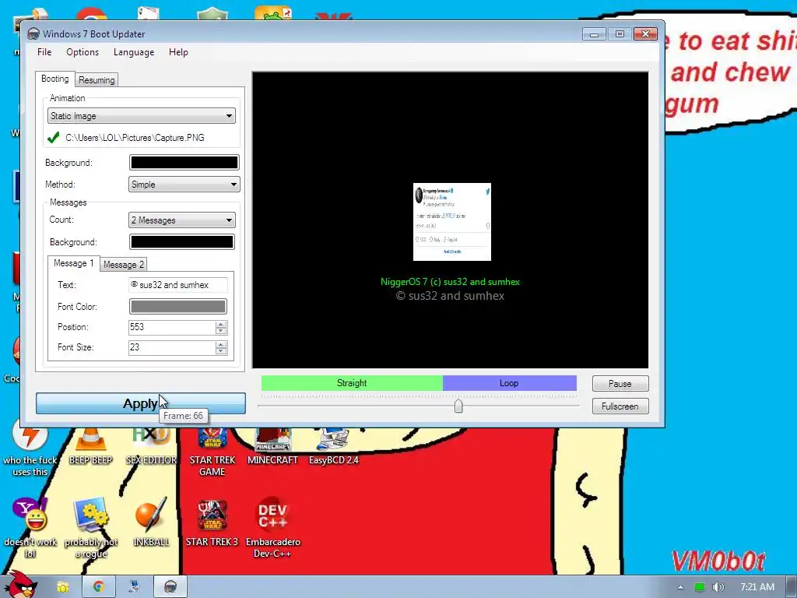
Task: Click the Show Desktop strip beside the clock
Action: pyautogui.click(x=792, y=587)
